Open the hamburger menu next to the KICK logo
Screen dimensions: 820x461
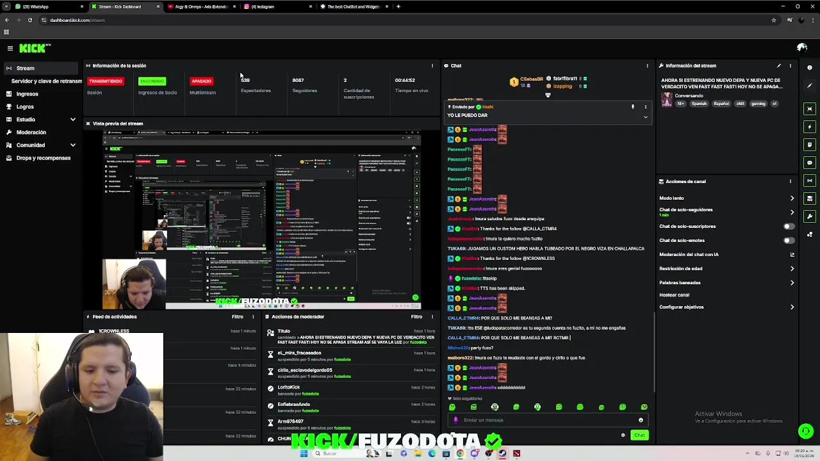click(10, 48)
